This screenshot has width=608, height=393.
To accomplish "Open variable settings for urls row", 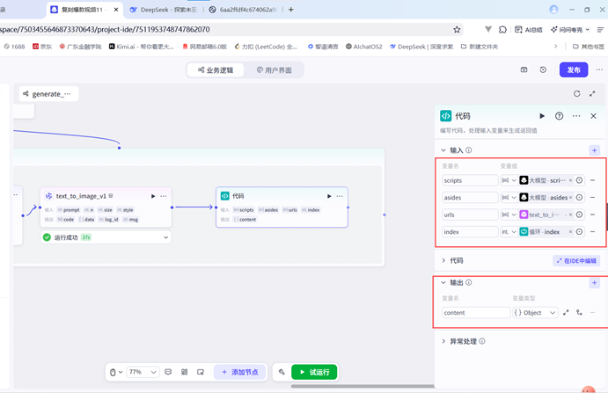I will click(579, 215).
